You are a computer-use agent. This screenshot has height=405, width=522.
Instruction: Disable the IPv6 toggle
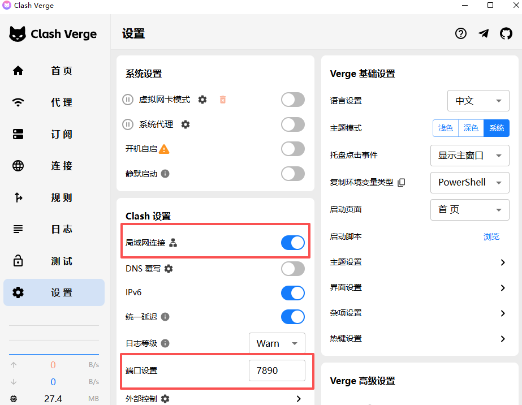[x=292, y=293]
